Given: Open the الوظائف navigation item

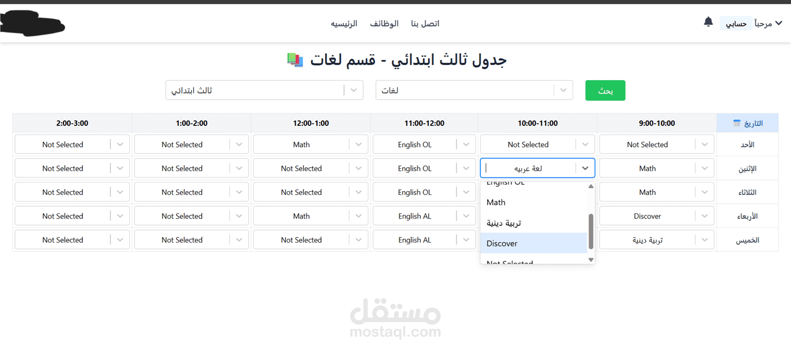Looking at the screenshot, I should [384, 23].
